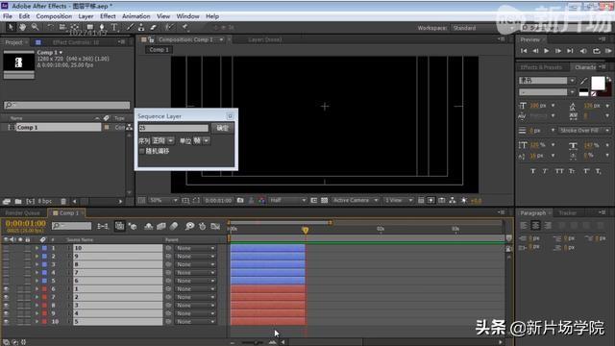This screenshot has width=615, height=346.
Task: Open the 50% magnification dropdown
Action: pyautogui.click(x=163, y=201)
